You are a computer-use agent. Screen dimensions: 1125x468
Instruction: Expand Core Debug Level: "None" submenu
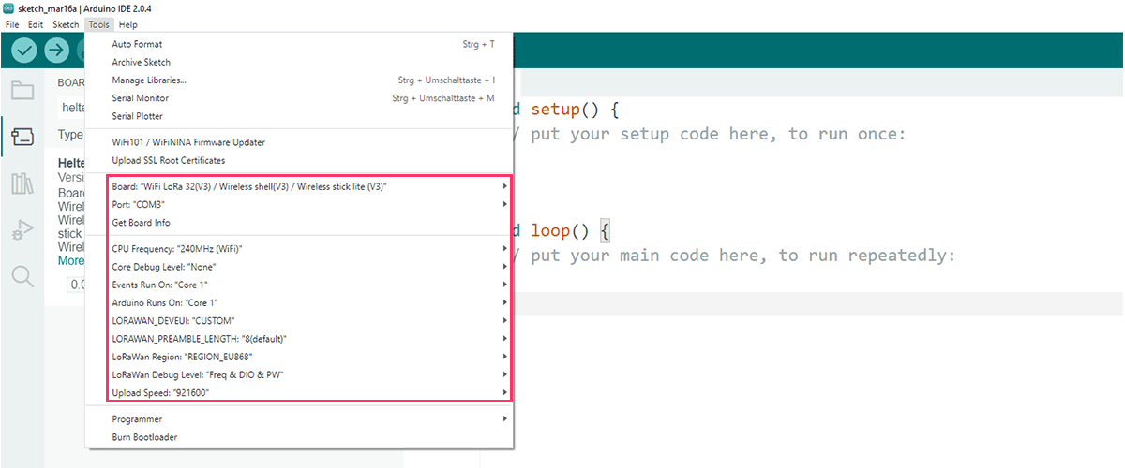point(299,267)
